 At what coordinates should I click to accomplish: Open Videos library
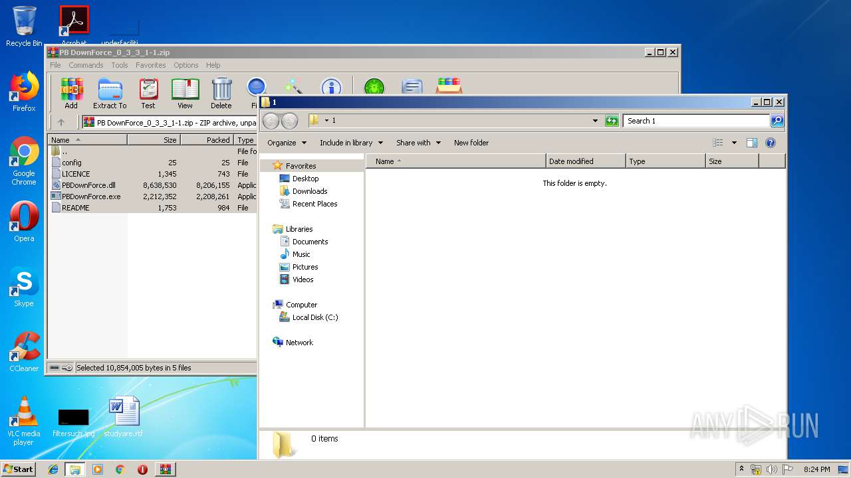pos(303,279)
